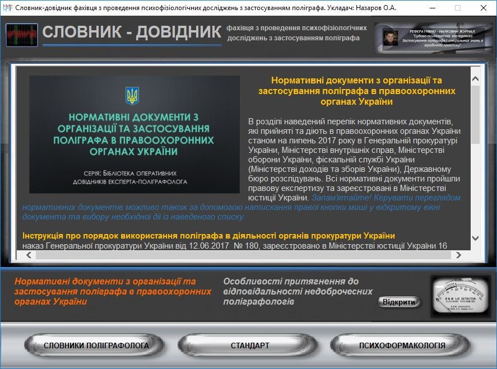
Task: Minimize the Словник-довідник window
Action: coord(431,8)
